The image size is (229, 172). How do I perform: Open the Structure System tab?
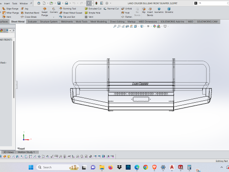click(49, 21)
